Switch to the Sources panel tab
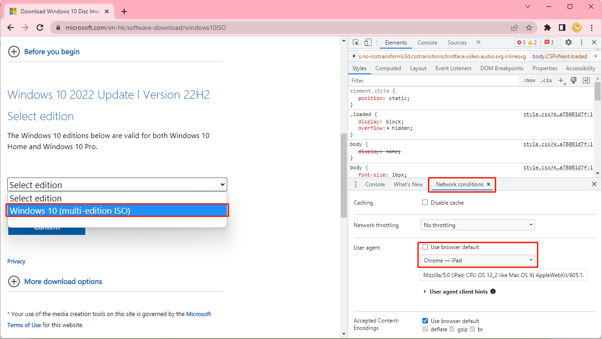This screenshot has width=602, height=339. (457, 43)
